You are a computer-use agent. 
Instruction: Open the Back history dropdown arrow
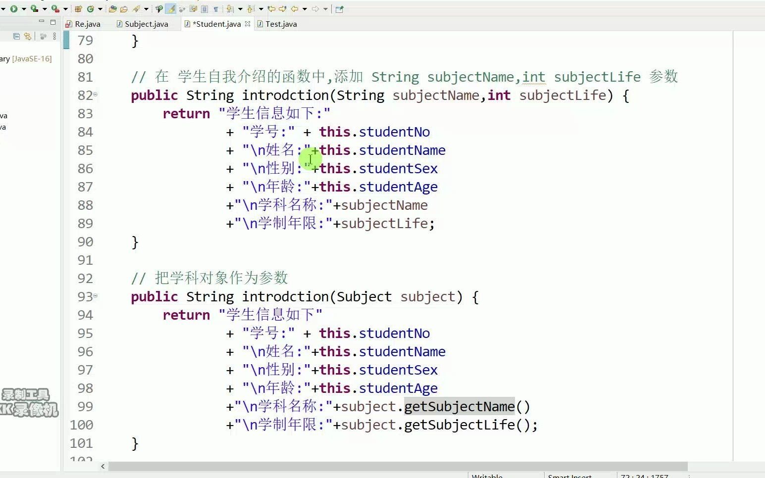coord(305,9)
